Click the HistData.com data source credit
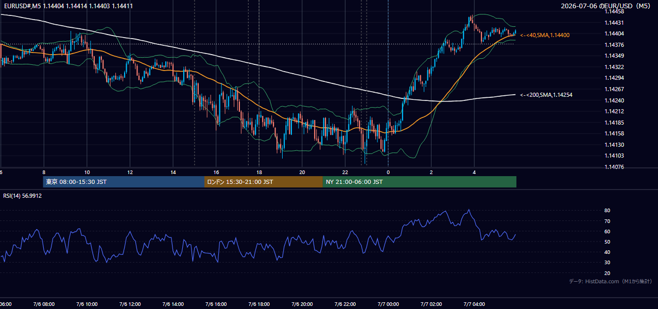This screenshot has height=309, width=658. (610, 281)
